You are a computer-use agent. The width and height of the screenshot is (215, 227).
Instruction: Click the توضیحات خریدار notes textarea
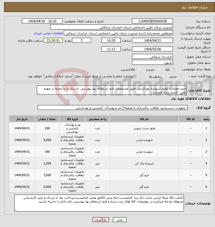coord(99,203)
